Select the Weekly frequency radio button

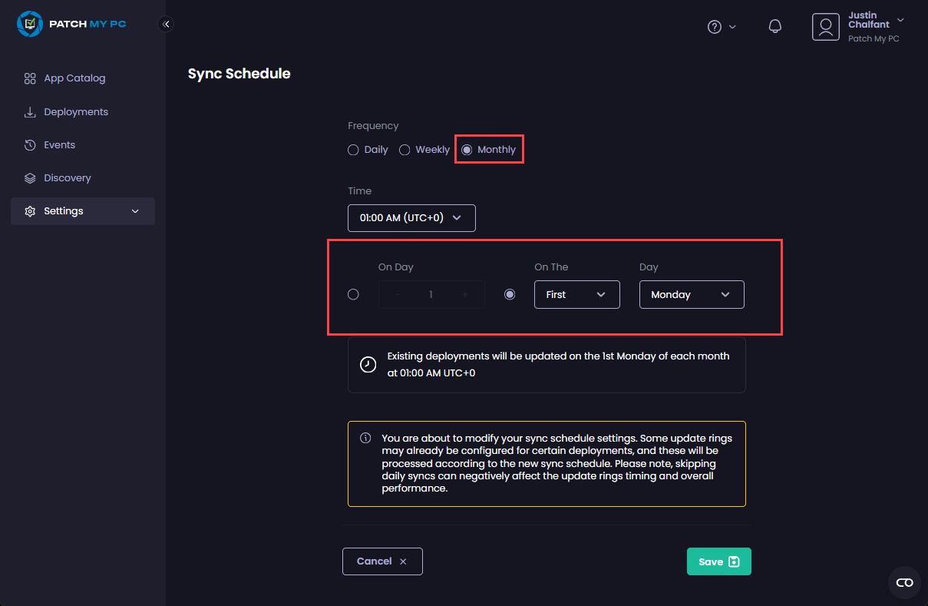pyautogui.click(x=405, y=150)
